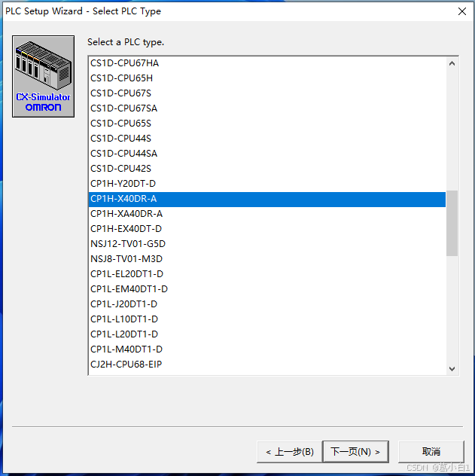Choose NSJ8-TV01-M3D PLC type
475x476 pixels.
click(267, 259)
